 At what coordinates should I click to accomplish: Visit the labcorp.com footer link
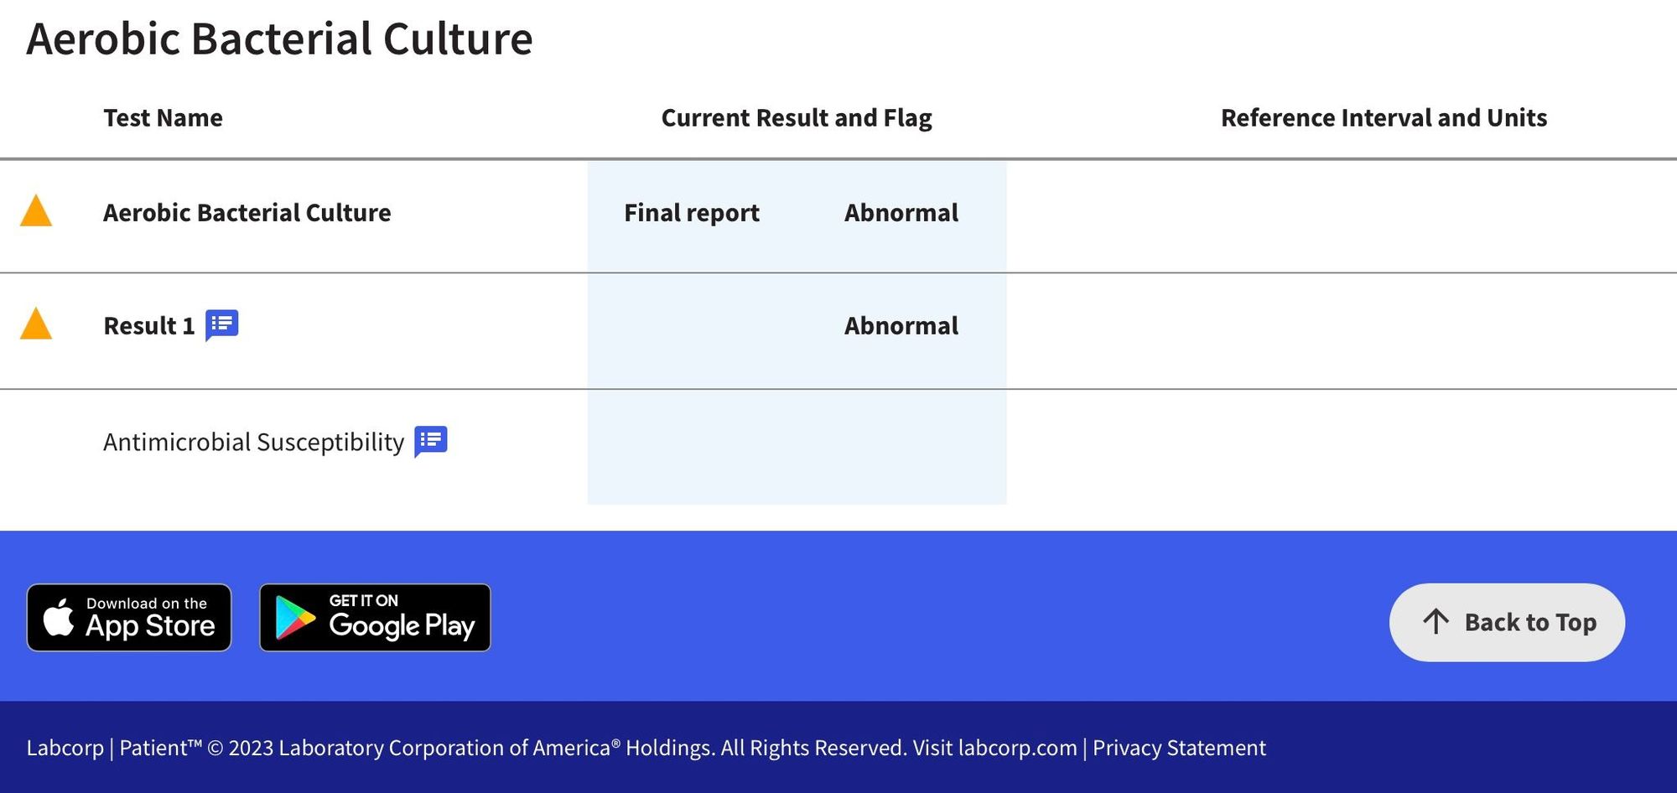(1017, 747)
